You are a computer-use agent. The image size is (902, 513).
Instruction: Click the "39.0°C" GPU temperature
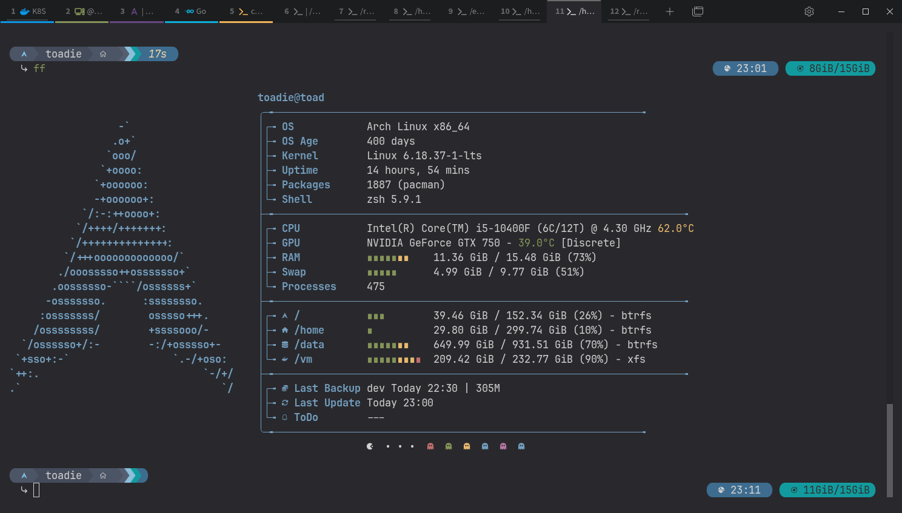pyautogui.click(x=536, y=243)
